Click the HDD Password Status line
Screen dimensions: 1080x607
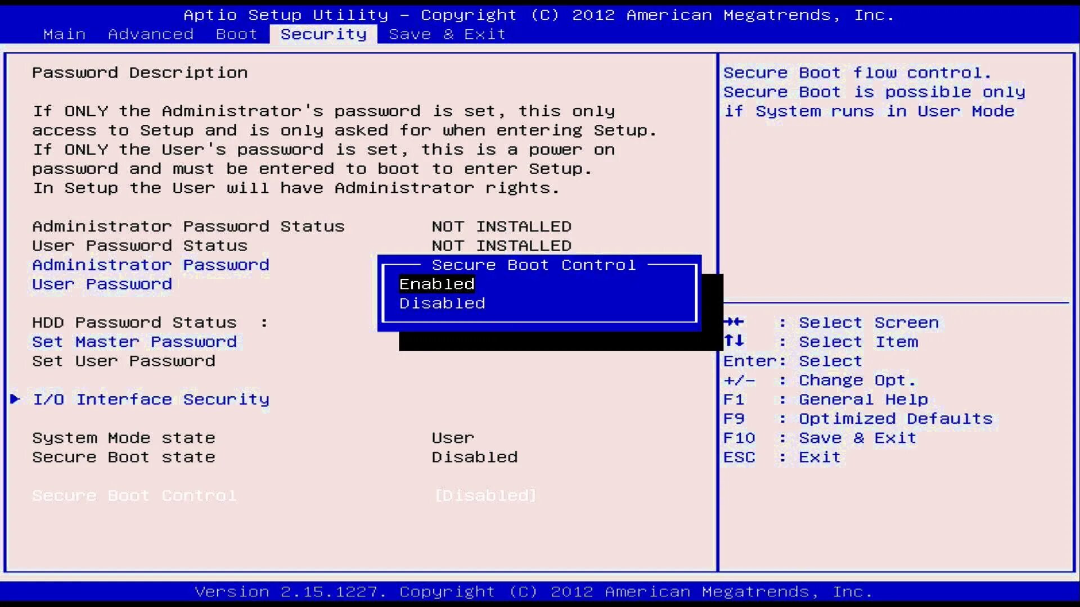[x=134, y=323]
